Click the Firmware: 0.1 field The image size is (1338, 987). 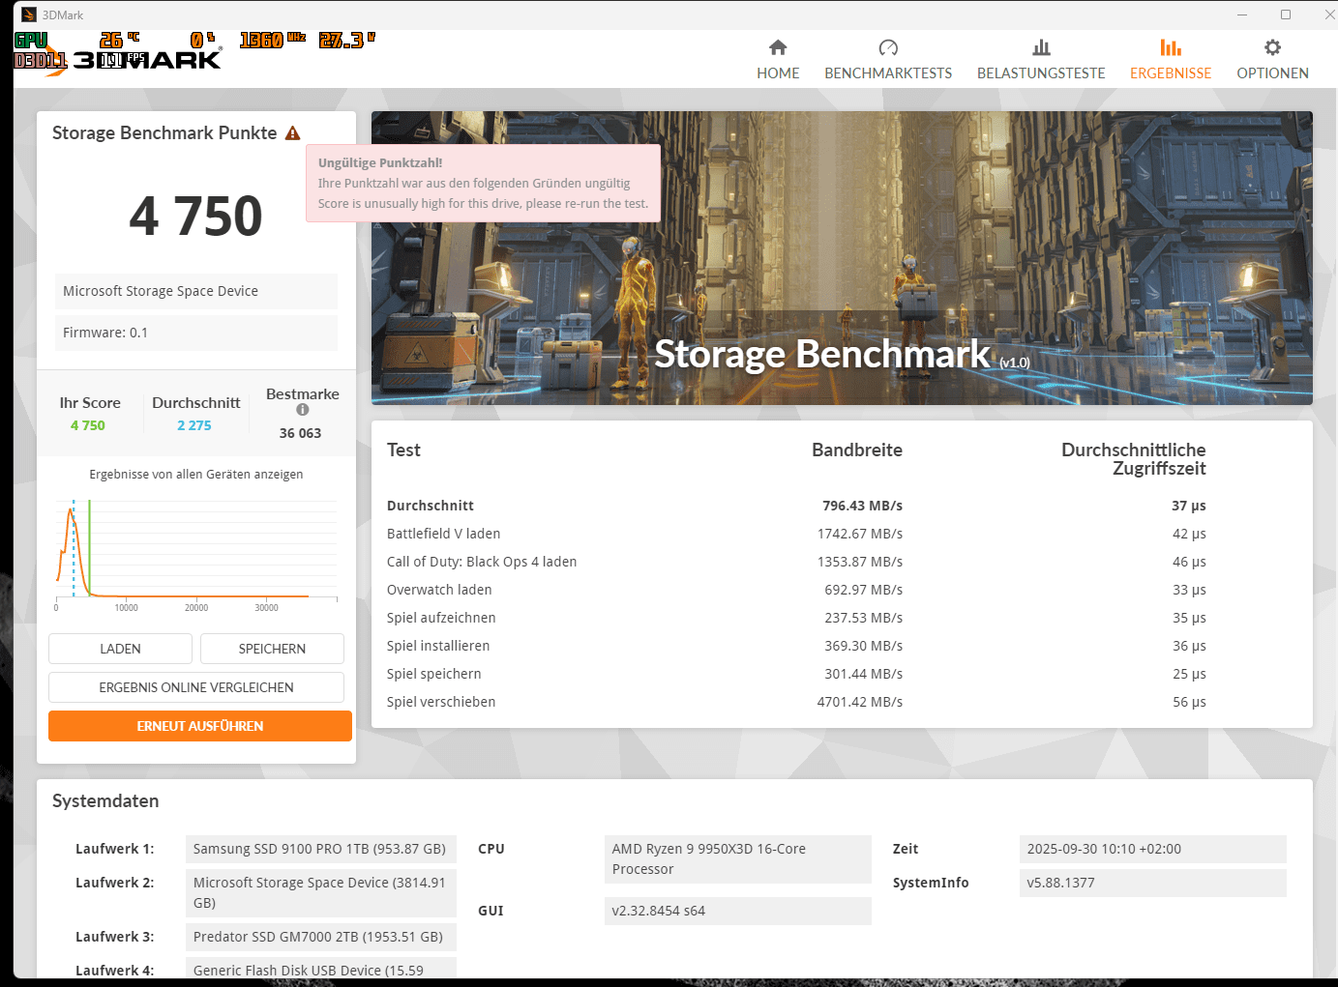pyautogui.click(x=196, y=333)
